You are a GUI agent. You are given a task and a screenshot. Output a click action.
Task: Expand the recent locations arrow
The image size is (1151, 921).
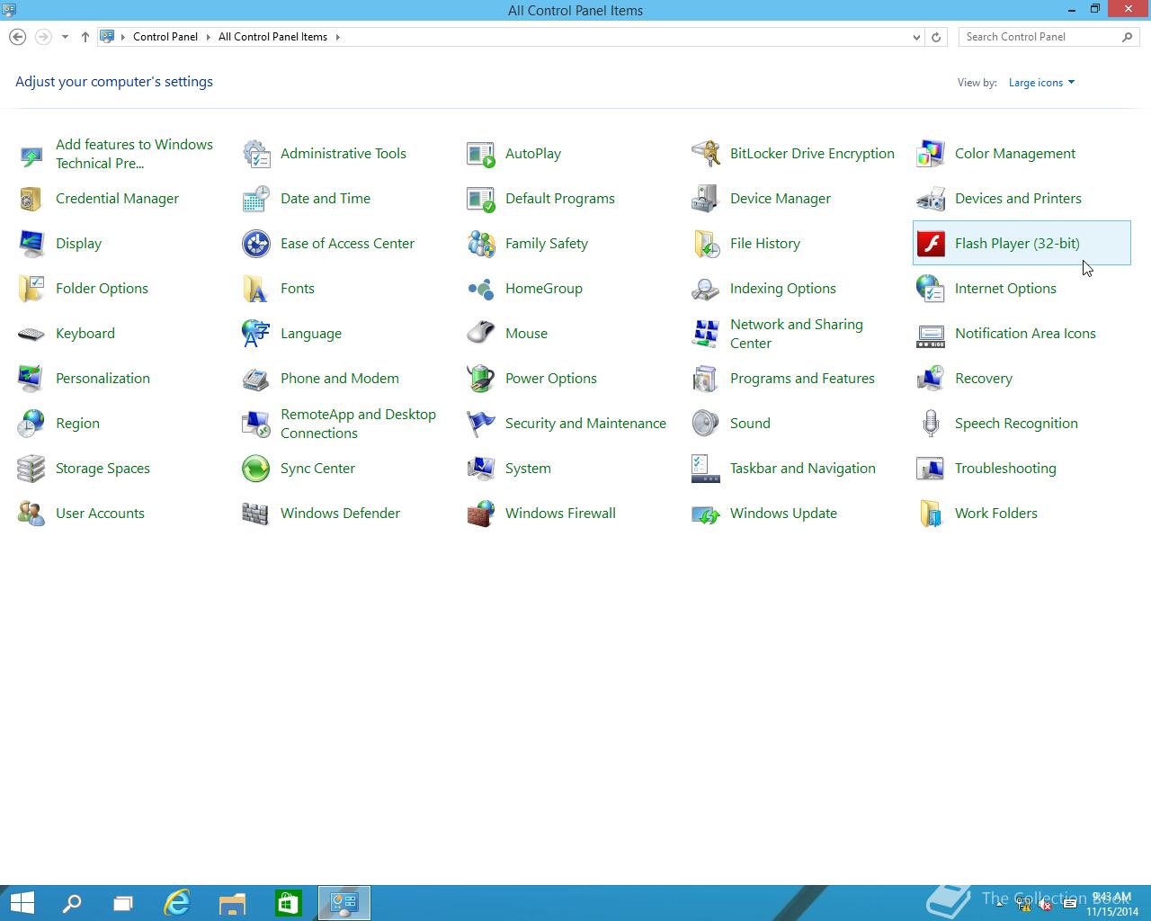(x=65, y=37)
